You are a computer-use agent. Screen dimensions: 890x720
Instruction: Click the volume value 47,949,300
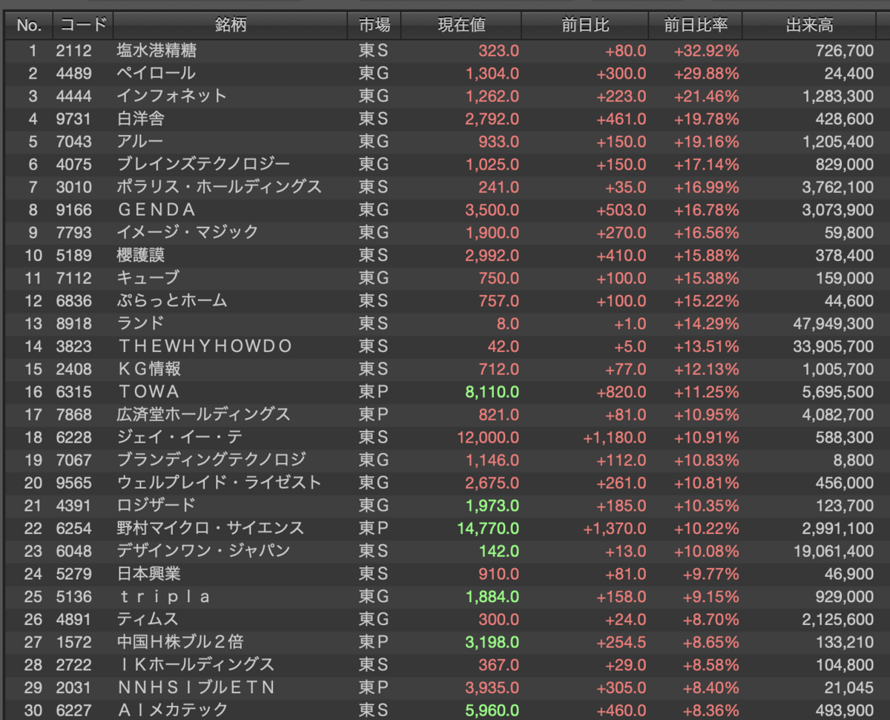(832, 323)
